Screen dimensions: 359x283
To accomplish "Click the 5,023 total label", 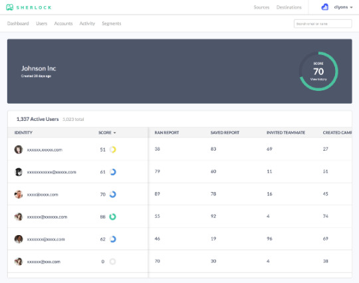I will tap(73, 120).
